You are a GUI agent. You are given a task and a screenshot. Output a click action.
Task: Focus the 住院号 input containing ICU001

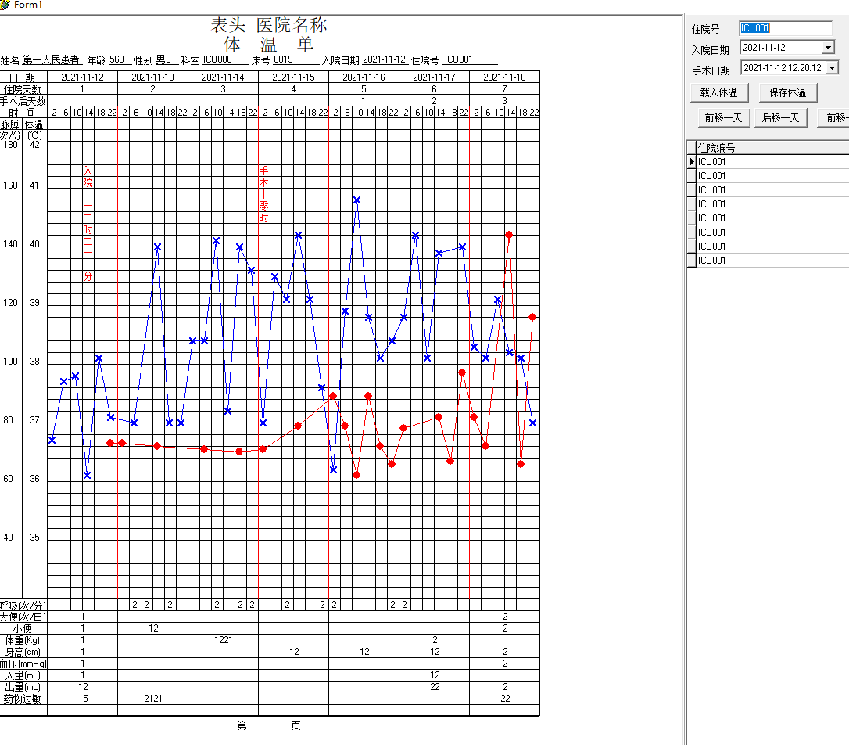point(786,28)
